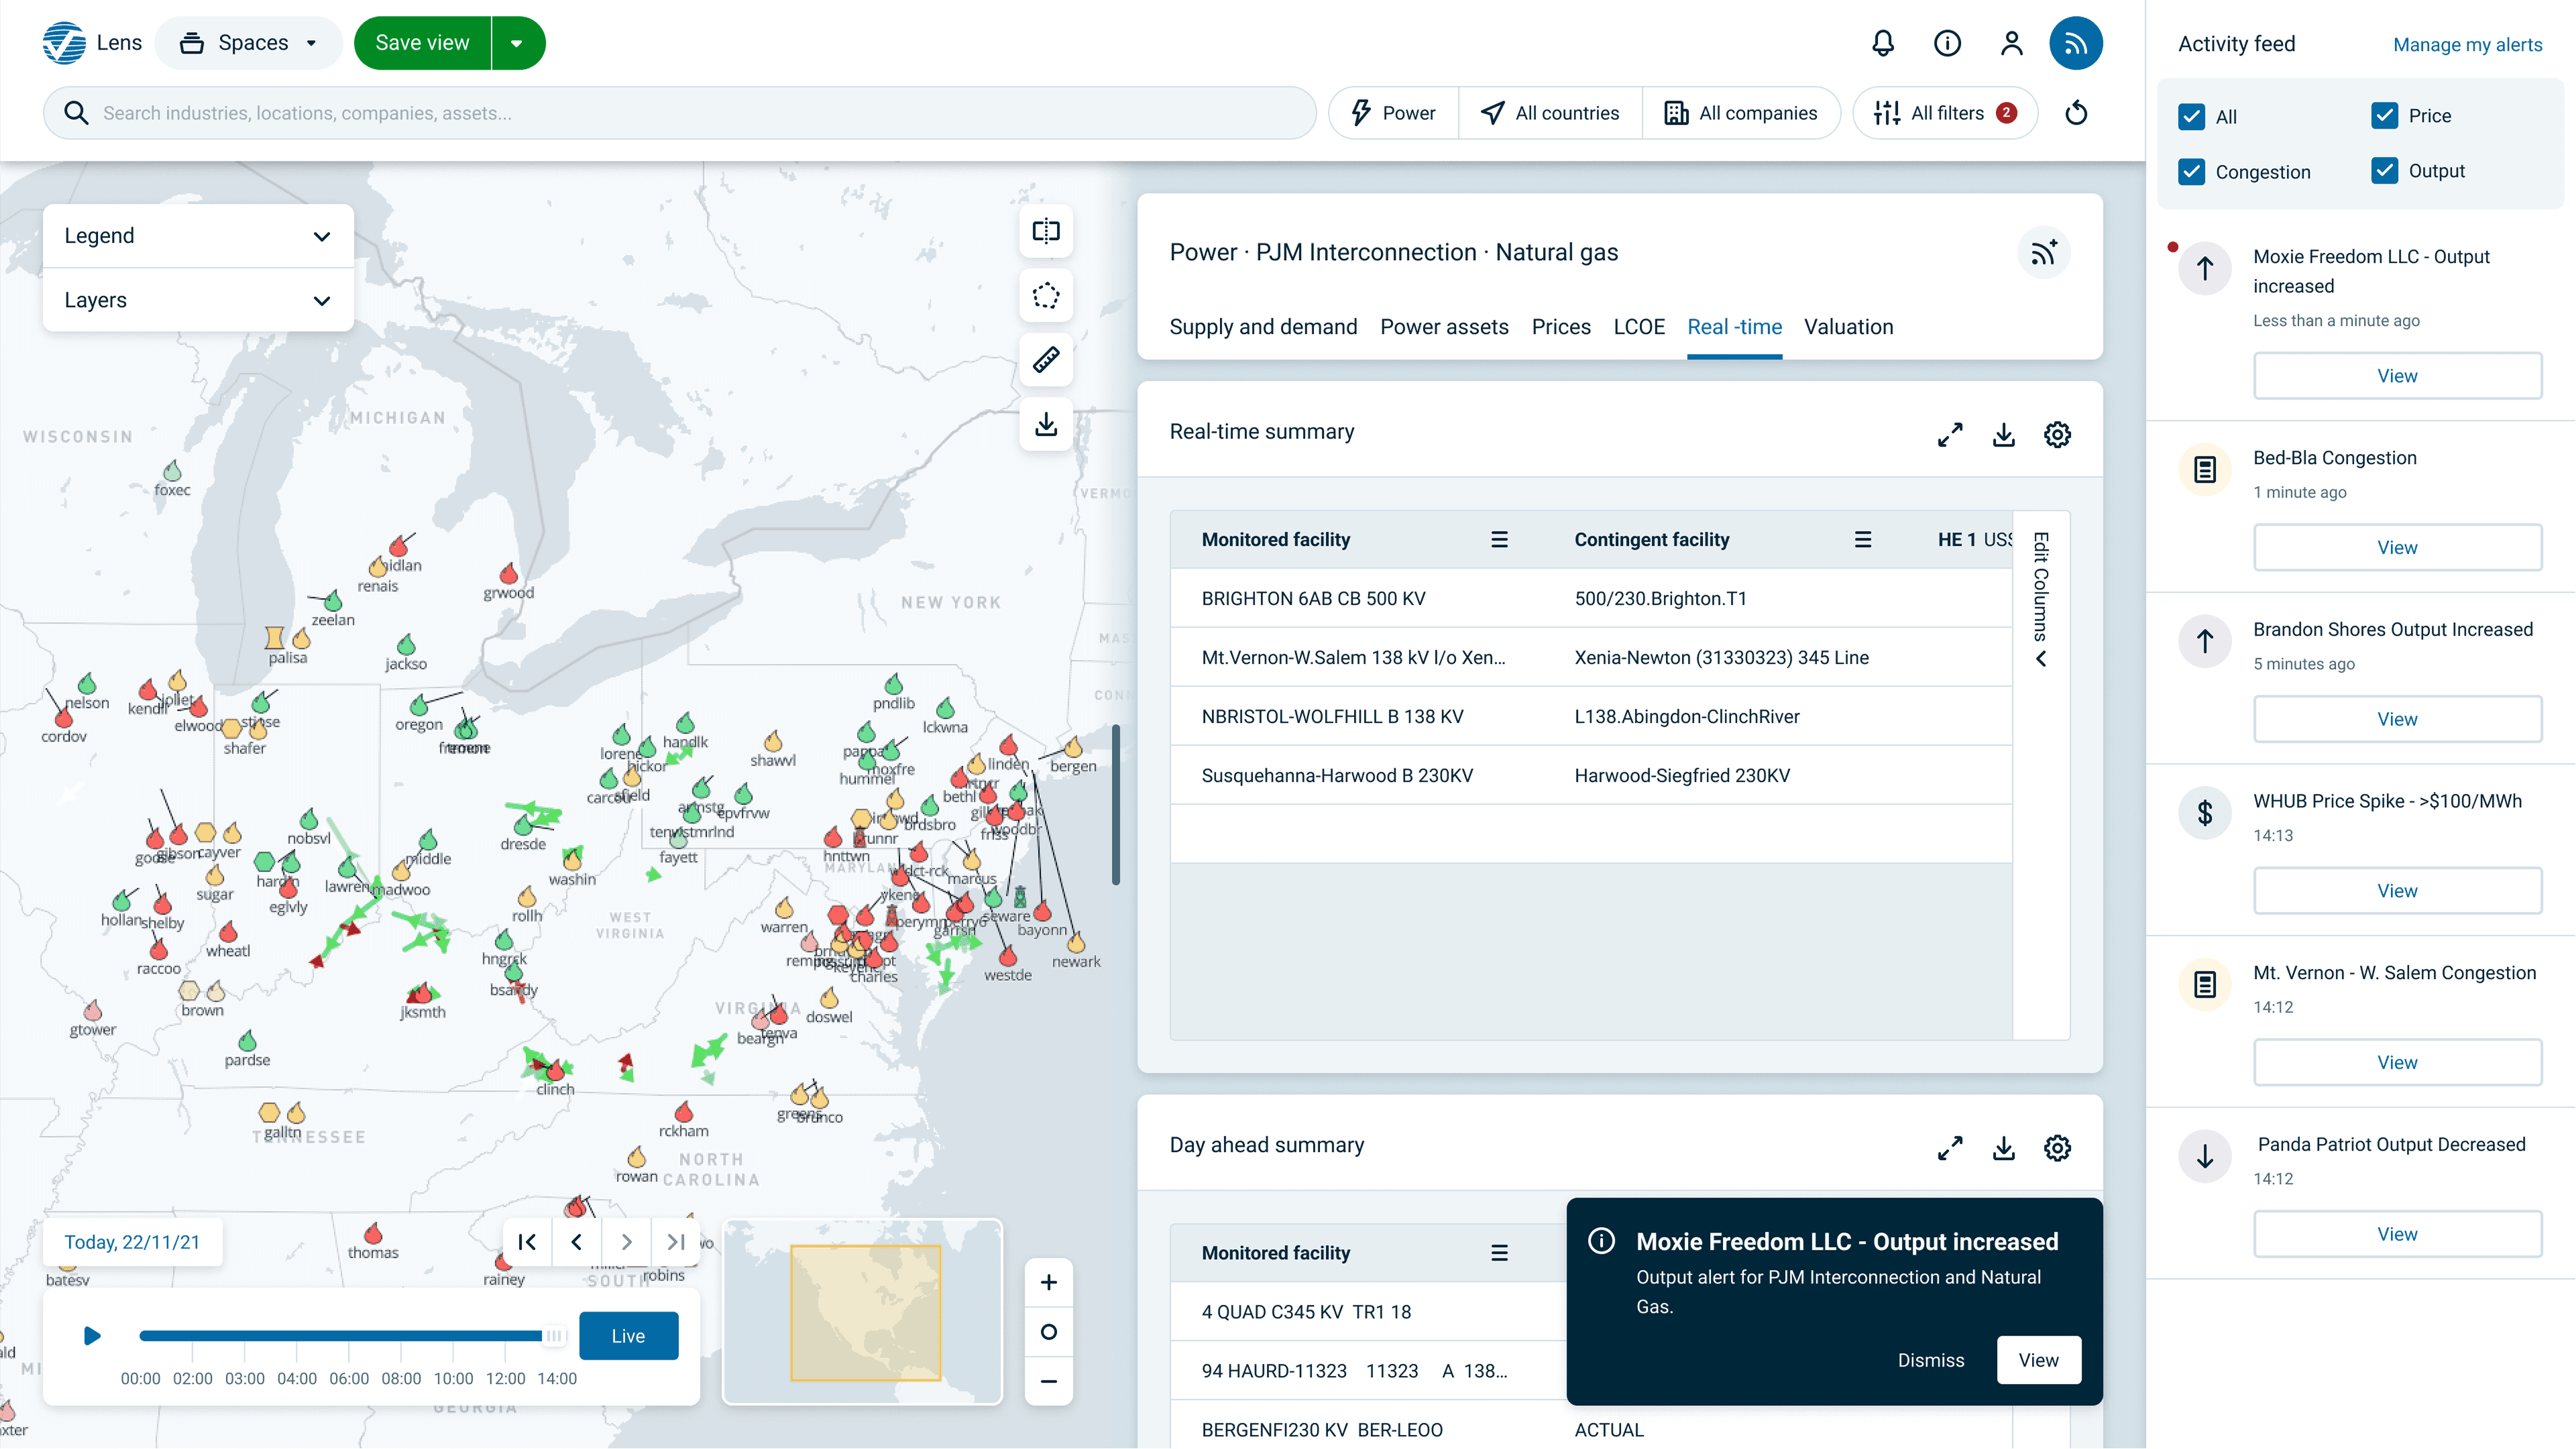The image size is (2576, 1449).
Task: Zoom out on the map
Action: [1049, 1382]
